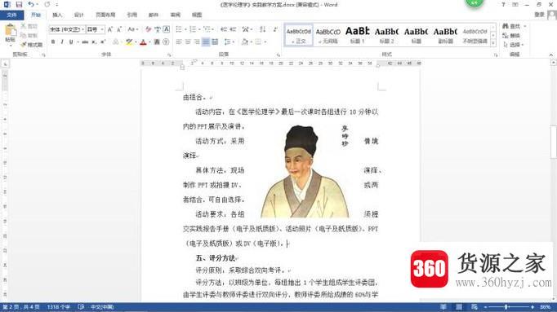
Task: Apply the 副标题 (Subtitle) style
Action: 445,35
